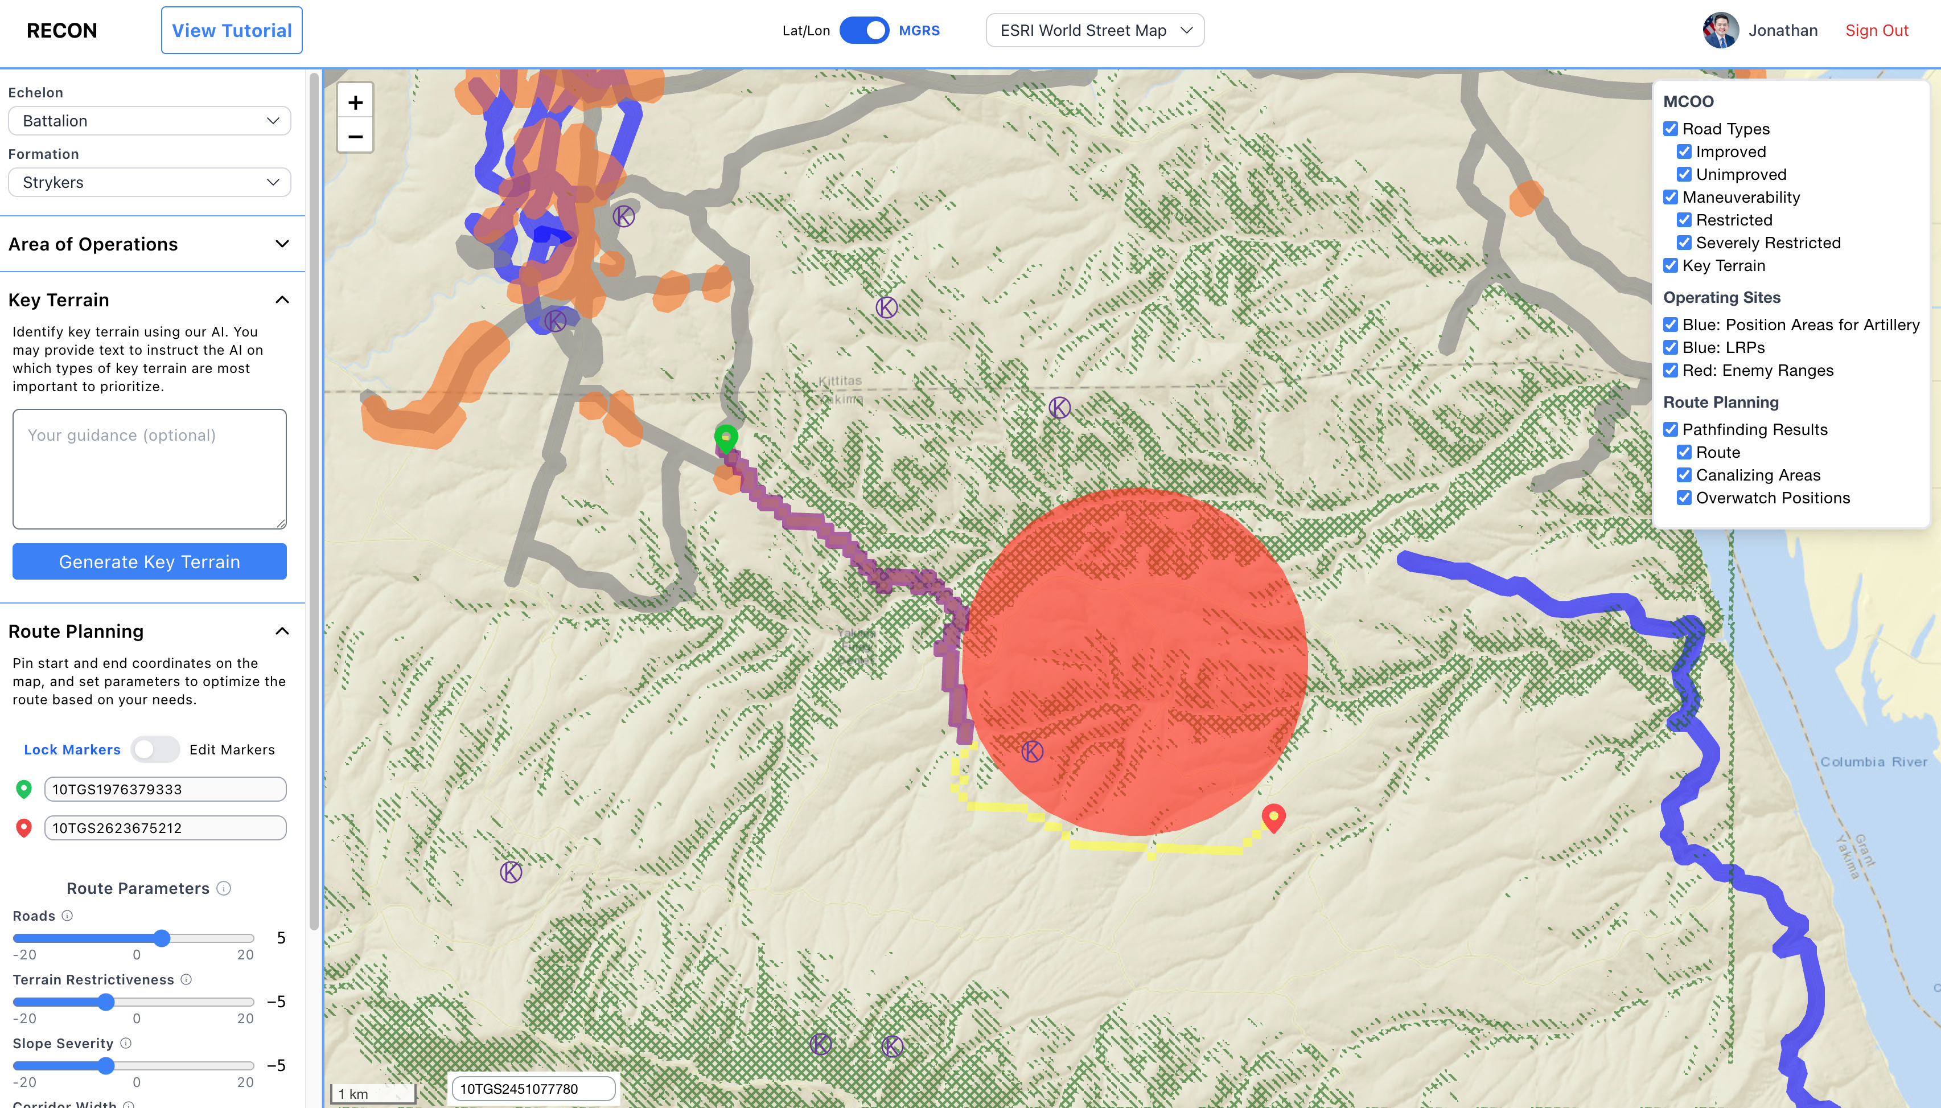Image resolution: width=1941 pixels, height=1108 pixels.
Task: Uncheck the Severely Restricted checkbox
Action: click(x=1684, y=243)
